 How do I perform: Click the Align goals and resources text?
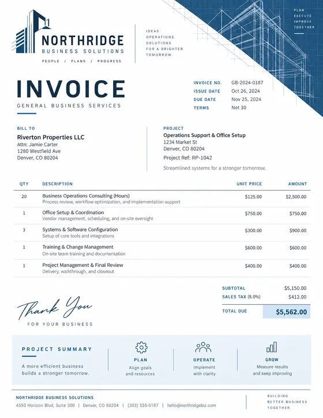tap(140, 371)
